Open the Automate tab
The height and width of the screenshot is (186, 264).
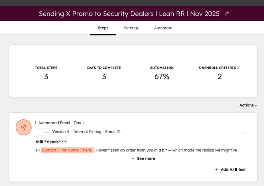click(x=163, y=28)
